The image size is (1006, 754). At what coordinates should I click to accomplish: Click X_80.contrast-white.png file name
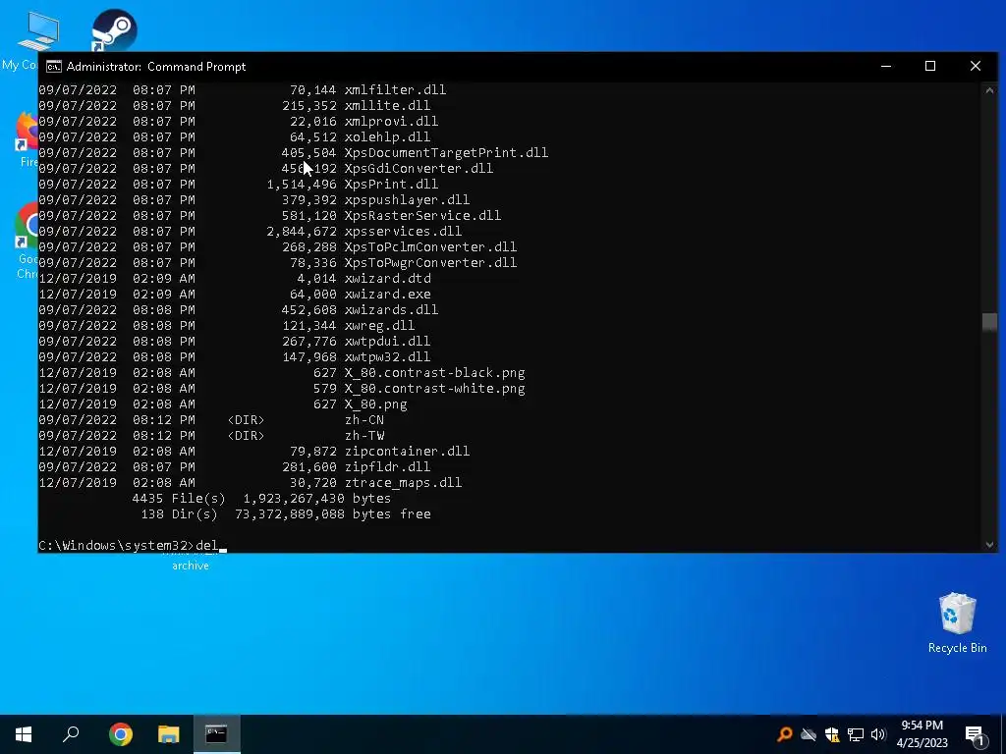[435, 388]
